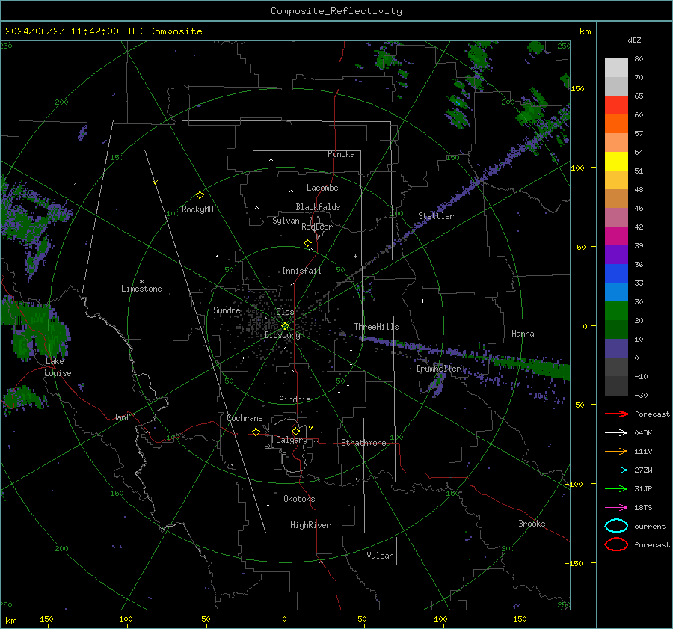Click the Drumheller city label
673x629 pixels.
[x=438, y=369]
